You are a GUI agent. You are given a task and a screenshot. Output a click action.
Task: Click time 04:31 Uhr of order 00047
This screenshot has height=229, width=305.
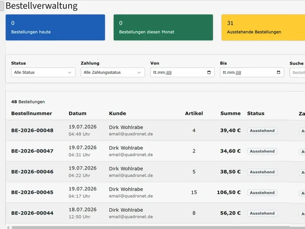[x=80, y=155]
